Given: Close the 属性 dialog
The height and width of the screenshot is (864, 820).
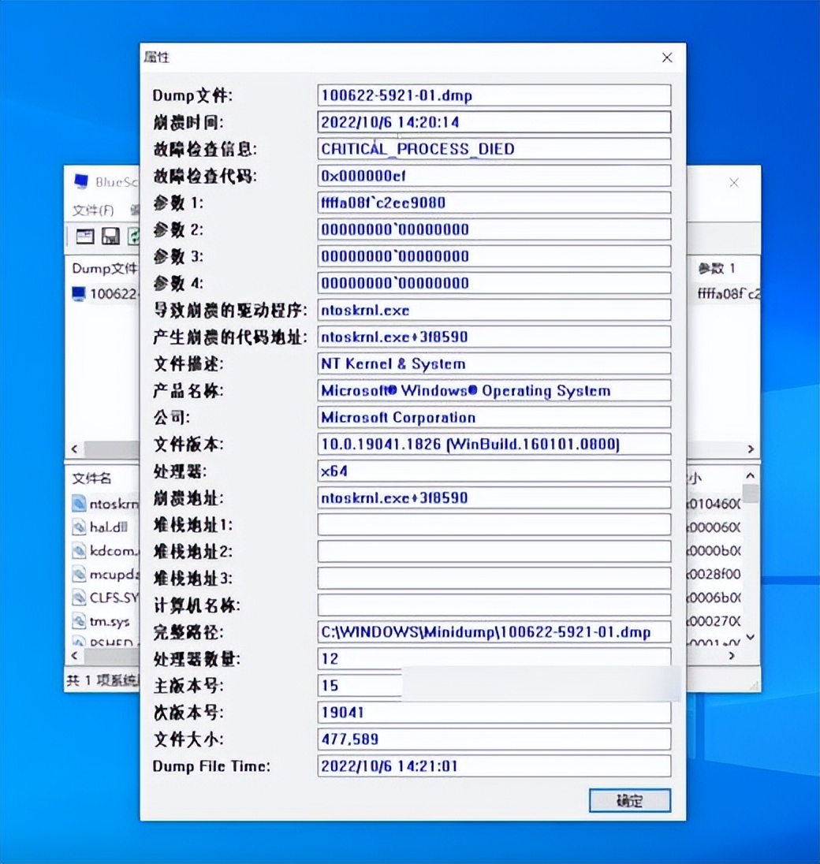Looking at the screenshot, I should pyautogui.click(x=667, y=57).
